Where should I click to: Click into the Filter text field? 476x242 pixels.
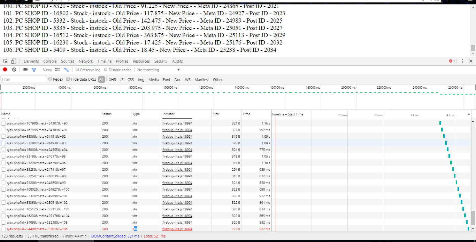pyautogui.click(x=24, y=79)
